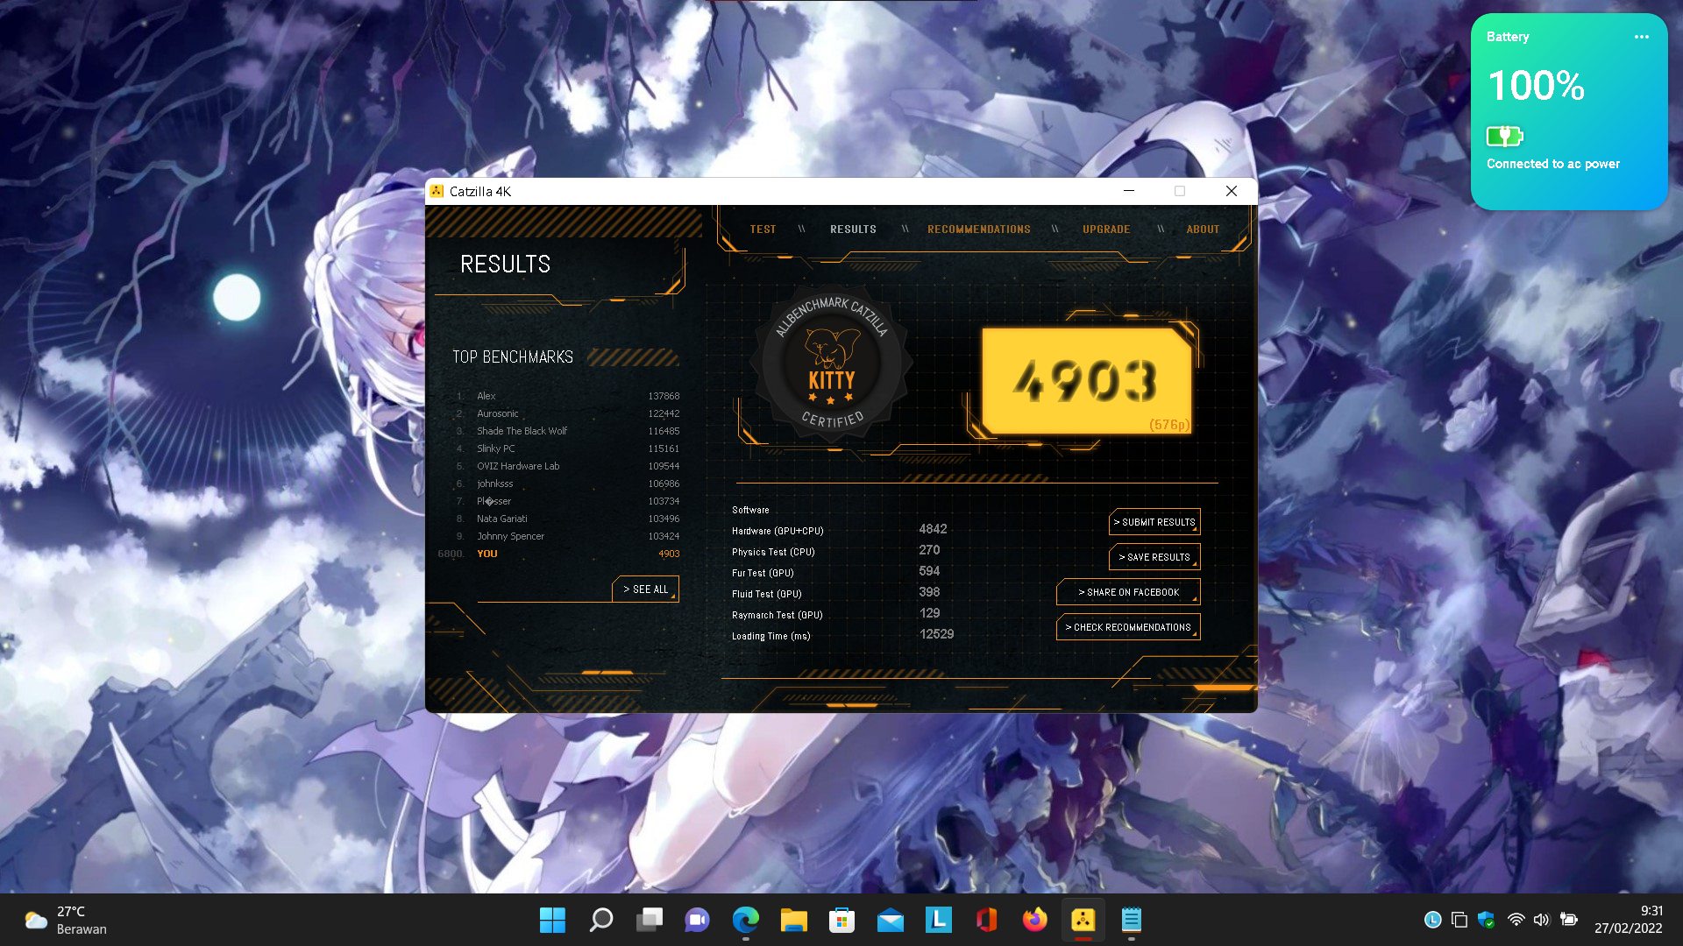Open Office app from taskbar
This screenshot has width=1683, height=946.
pos(987,920)
